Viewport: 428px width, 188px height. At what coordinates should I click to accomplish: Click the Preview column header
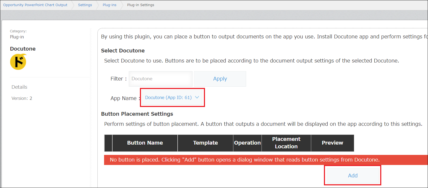point(332,143)
